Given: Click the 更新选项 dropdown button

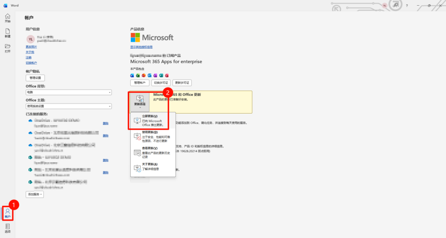Looking at the screenshot, I should click(139, 101).
